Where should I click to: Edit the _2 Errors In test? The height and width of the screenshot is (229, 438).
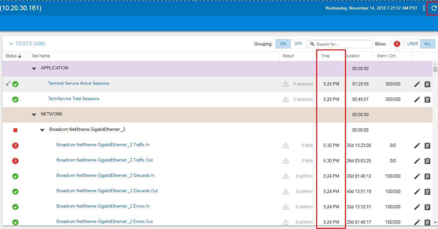[x=417, y=207]
